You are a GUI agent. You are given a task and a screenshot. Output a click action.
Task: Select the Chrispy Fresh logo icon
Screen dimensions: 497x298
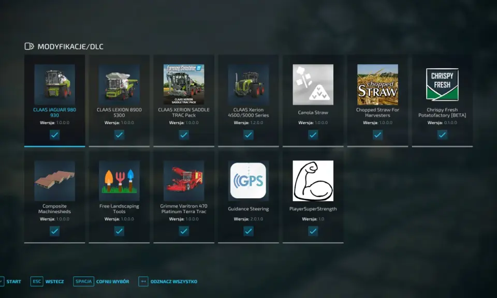pos(442,84)
